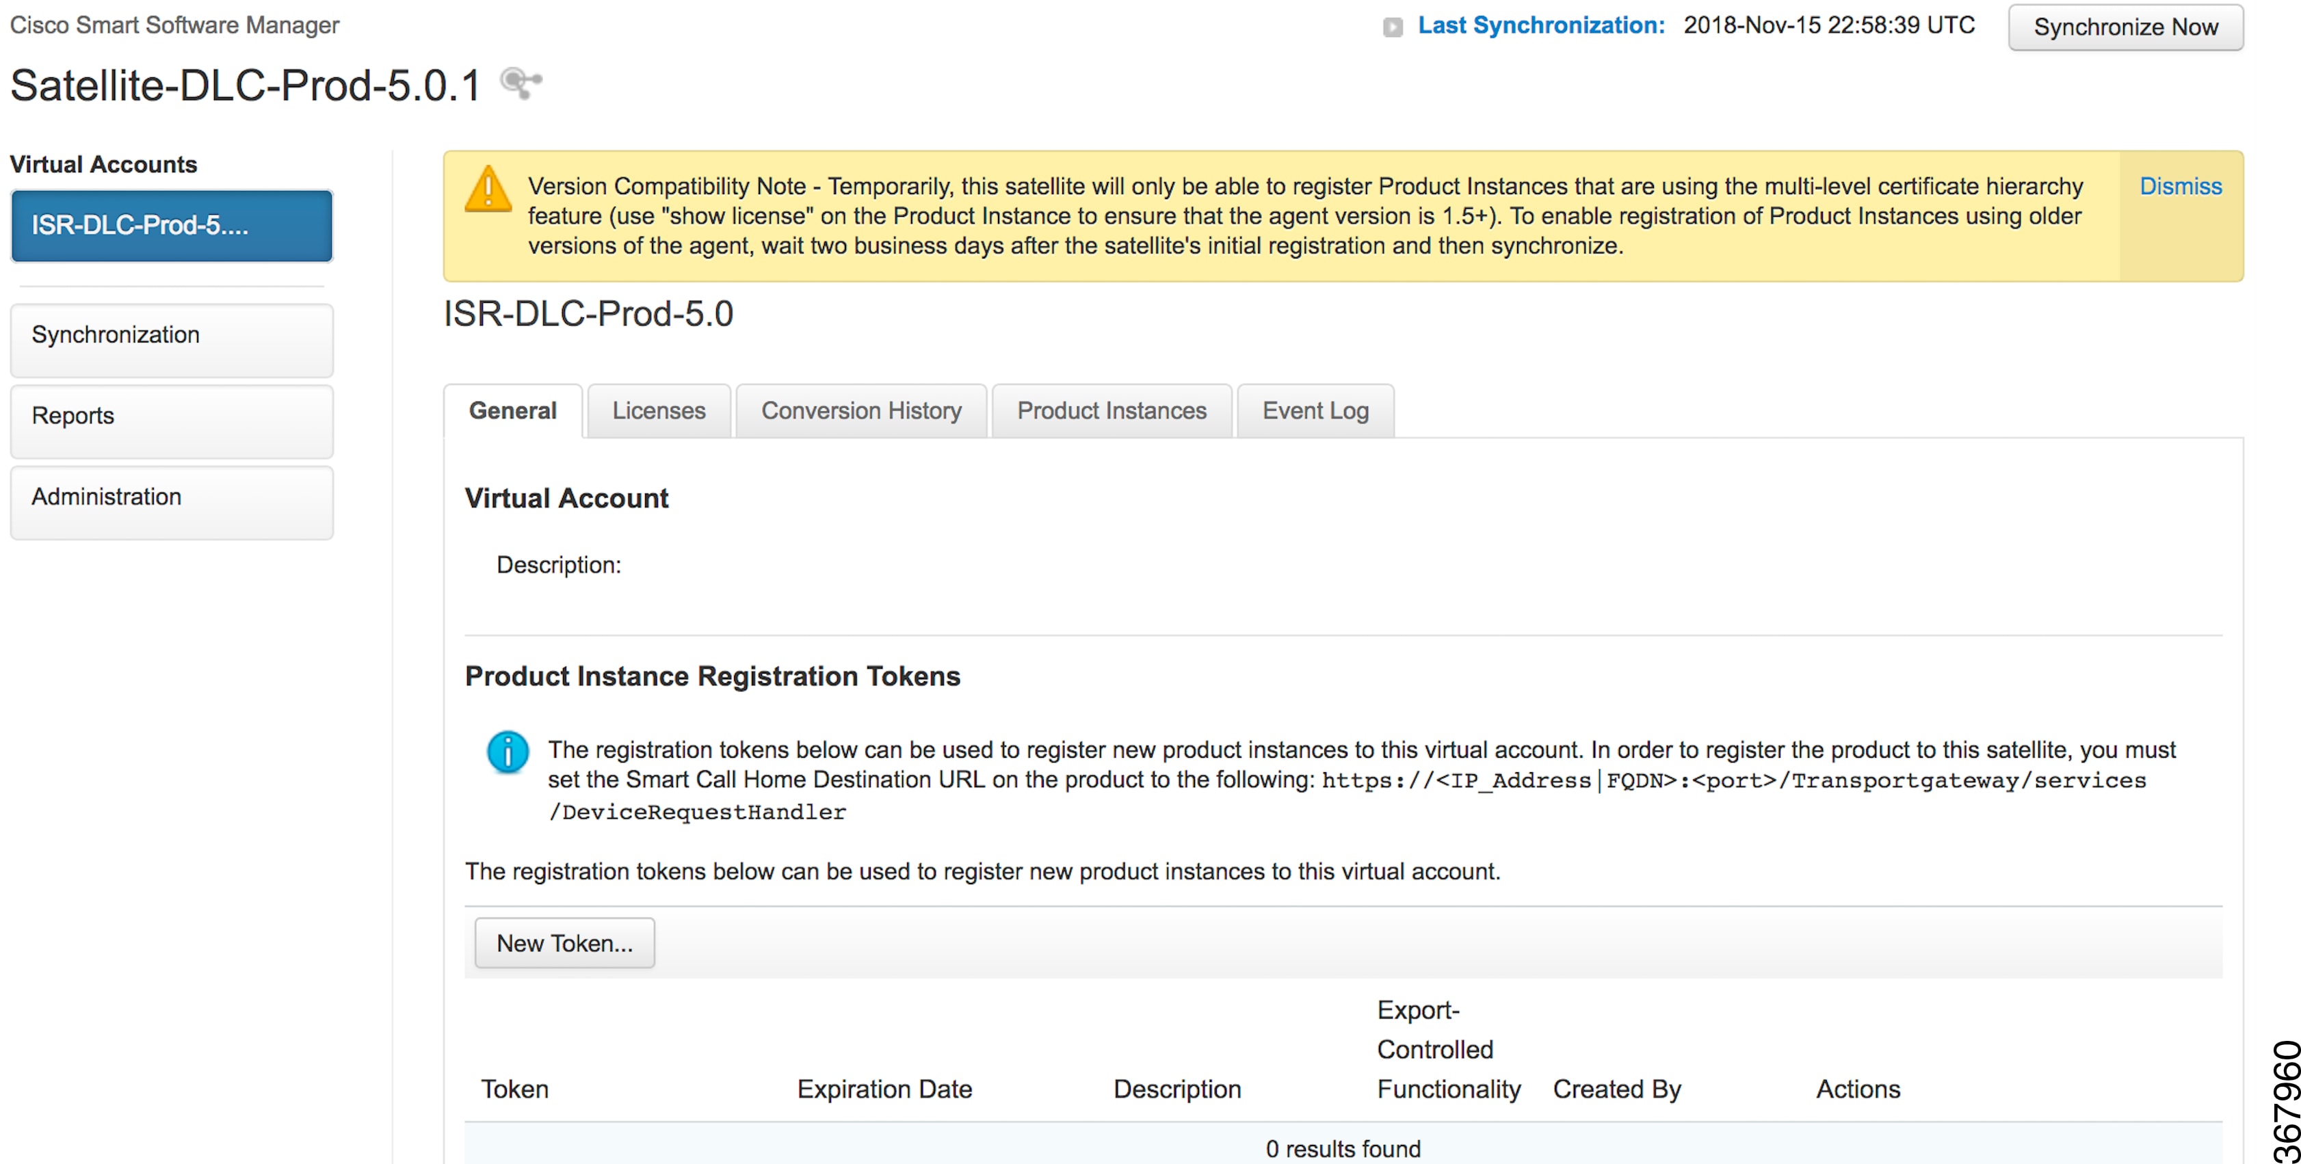Switch to the Licenses tab
Viewport: 2301px width, 1164px height.
658,411
